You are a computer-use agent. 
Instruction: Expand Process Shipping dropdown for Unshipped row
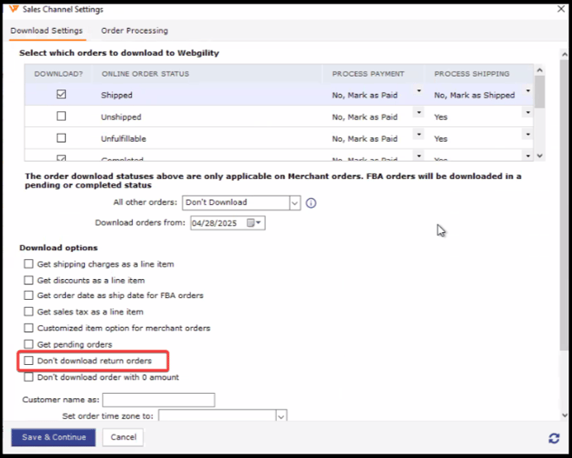tap(527, 113)
